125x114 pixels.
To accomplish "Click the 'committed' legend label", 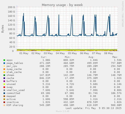I will tap(13, 93).
